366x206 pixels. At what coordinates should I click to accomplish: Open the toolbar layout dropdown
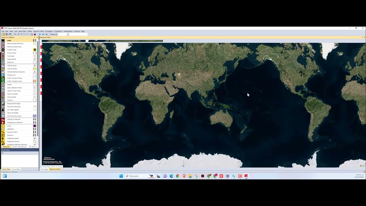tap(87, 34)
